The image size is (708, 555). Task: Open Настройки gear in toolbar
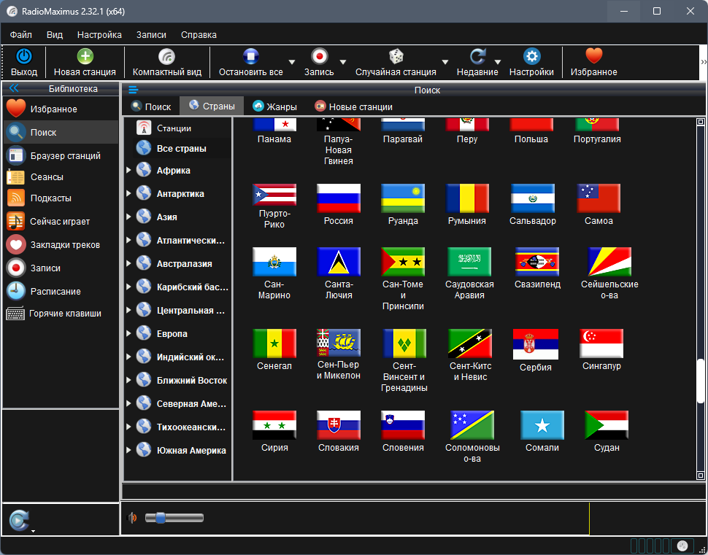pos(531,56)
